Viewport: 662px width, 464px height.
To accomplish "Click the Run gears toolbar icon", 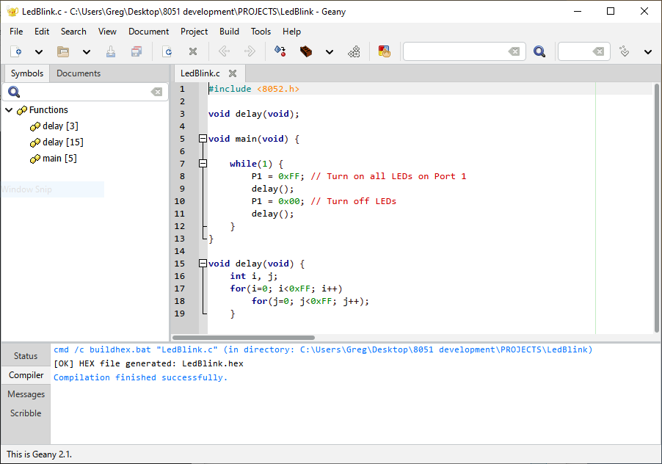I will pyautogui.click(x=354, y=51).
